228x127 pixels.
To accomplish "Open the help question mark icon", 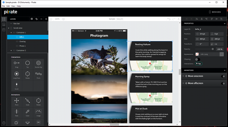I will 4,123.
